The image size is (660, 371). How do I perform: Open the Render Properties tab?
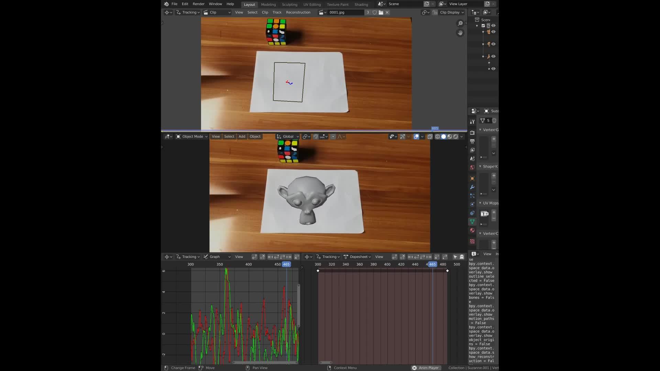472,133
